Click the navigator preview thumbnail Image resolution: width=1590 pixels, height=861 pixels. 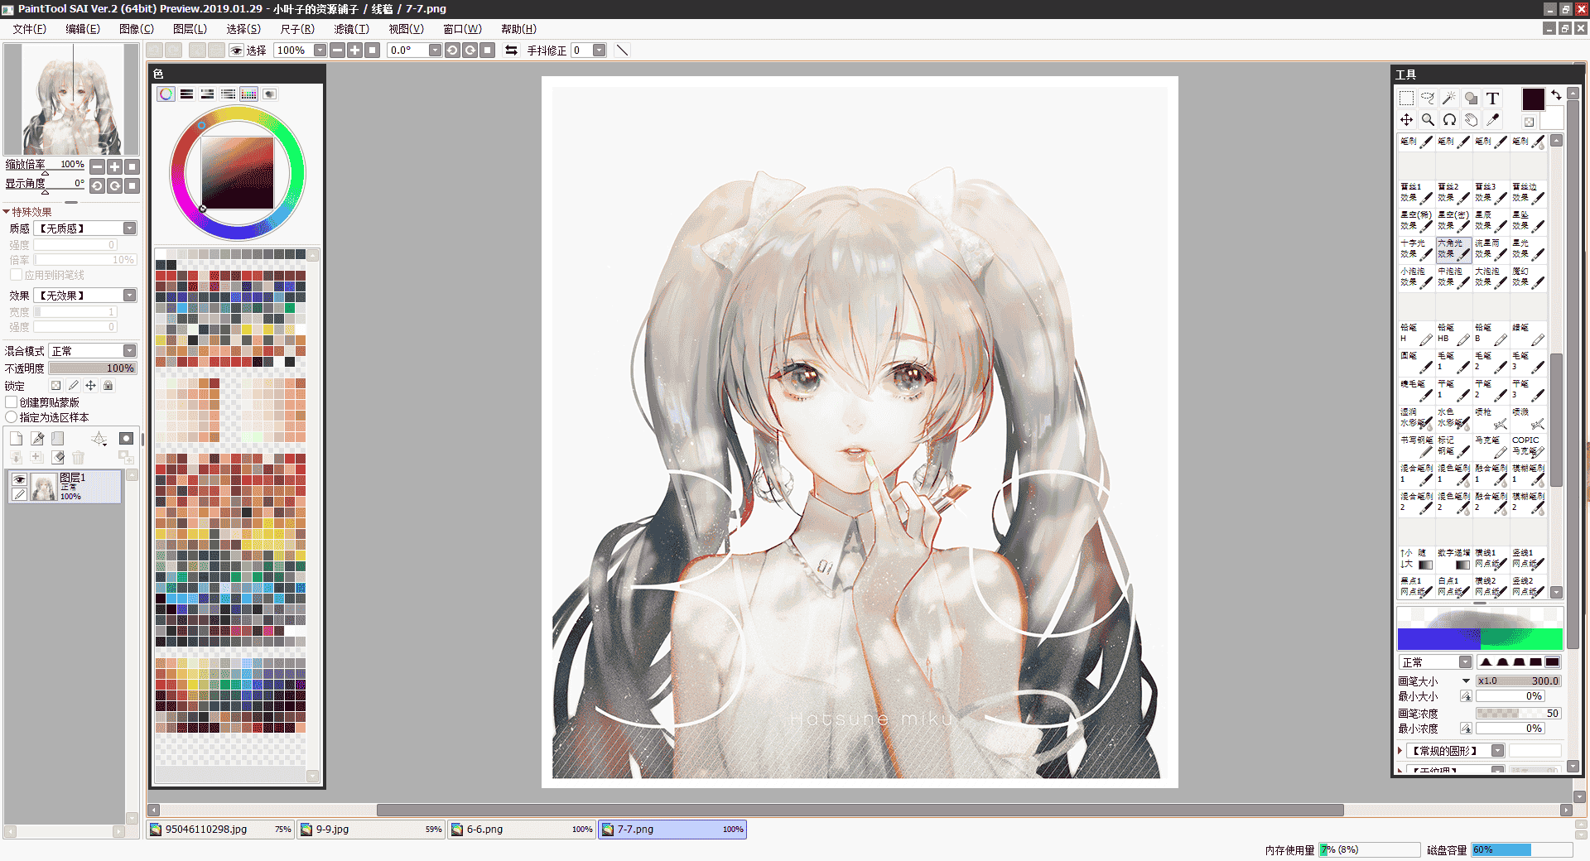[72, 99]
